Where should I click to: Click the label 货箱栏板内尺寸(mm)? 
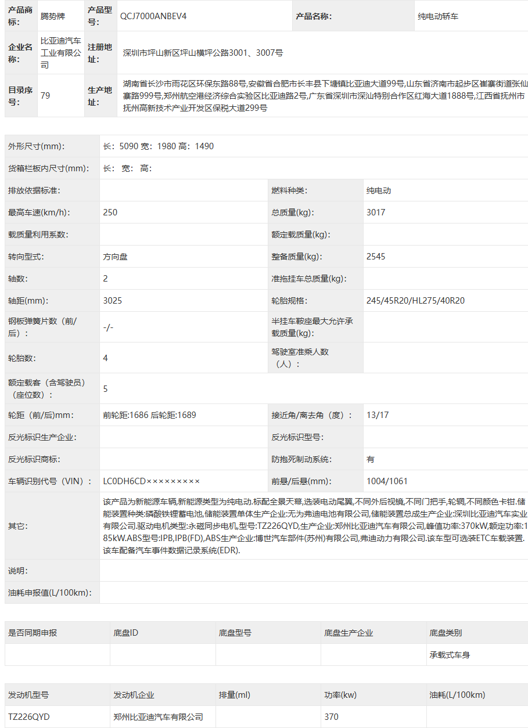[x=49, y=168]
